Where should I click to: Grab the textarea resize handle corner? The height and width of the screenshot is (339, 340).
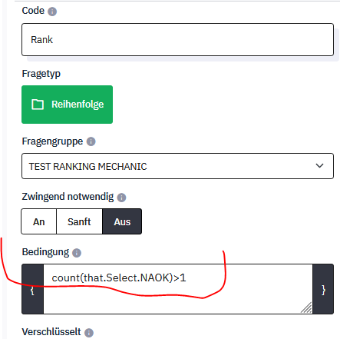tap(306, 307)
